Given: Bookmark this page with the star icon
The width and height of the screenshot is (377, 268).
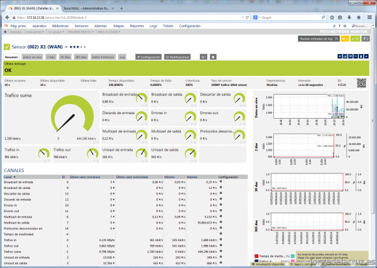Looking at the screenshot, I should tap(332, 18).
